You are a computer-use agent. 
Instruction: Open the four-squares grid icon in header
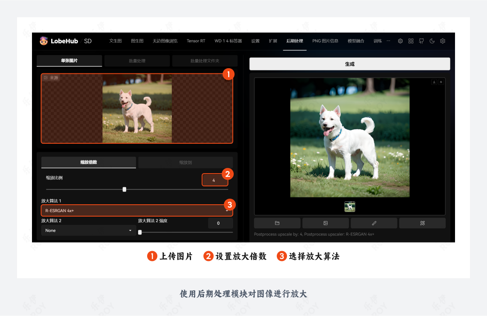(411, 41)
